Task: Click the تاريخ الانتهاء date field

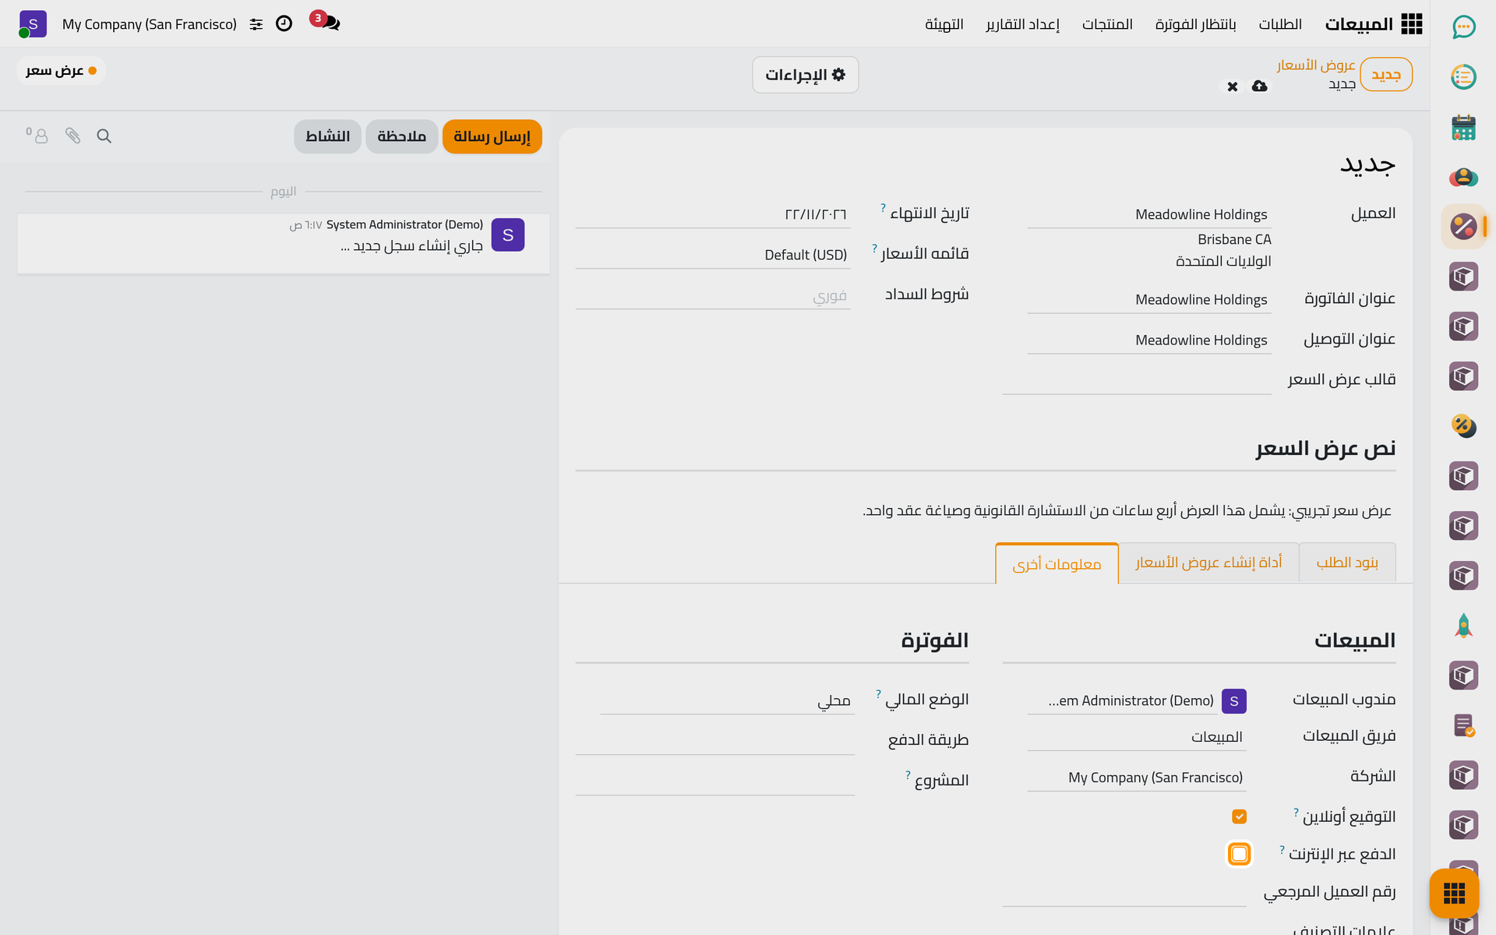Action: tap(713, 214)
